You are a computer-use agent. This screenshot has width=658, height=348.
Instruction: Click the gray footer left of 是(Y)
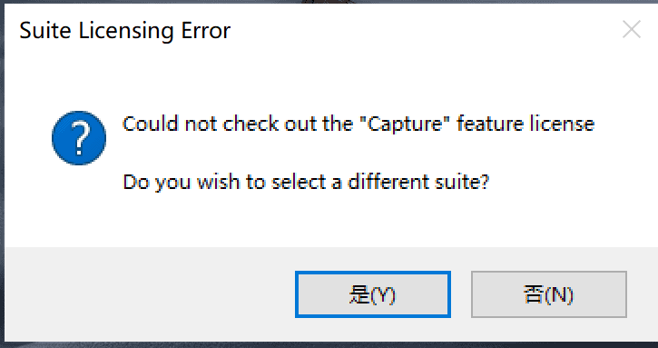coord(147,294)
